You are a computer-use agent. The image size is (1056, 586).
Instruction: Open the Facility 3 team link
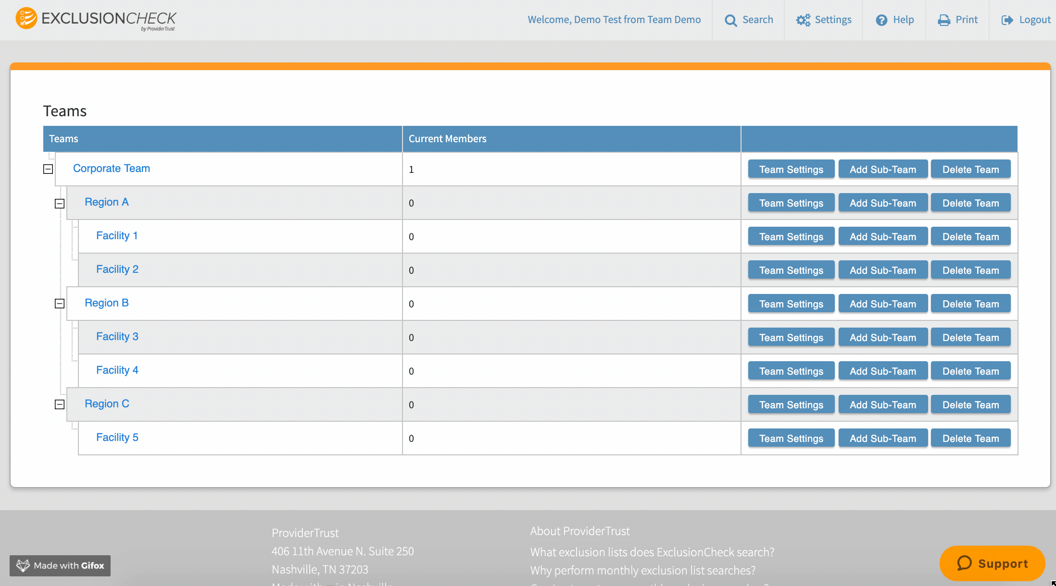coord(117,337)
